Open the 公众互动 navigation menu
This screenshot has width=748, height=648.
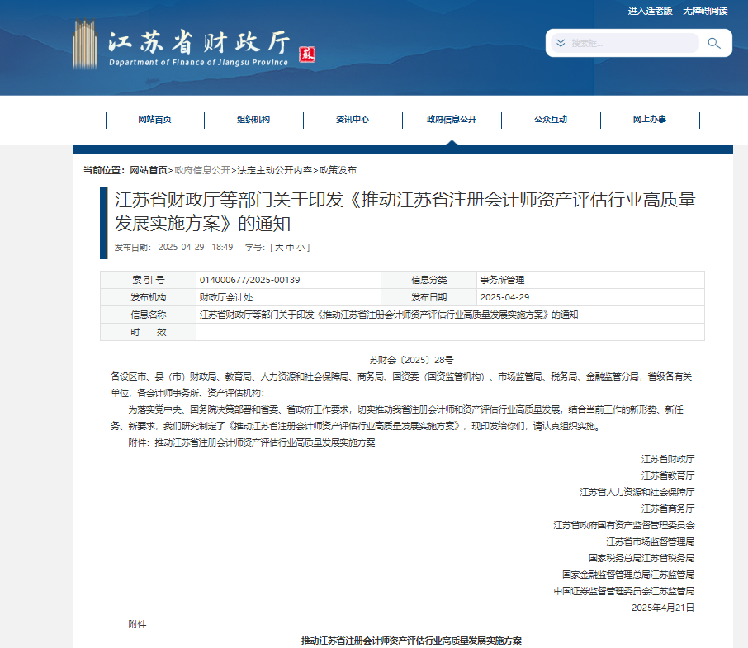pyautogui.click(x=551, y=119)
